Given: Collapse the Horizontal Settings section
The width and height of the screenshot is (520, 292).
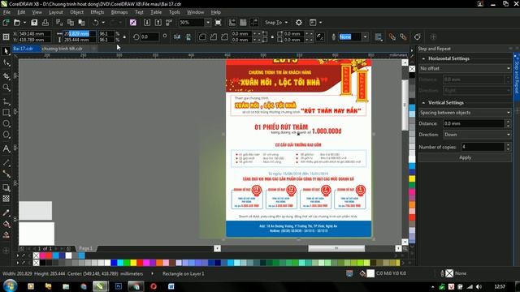Looking at the screenshot, I should click(423, 58).
